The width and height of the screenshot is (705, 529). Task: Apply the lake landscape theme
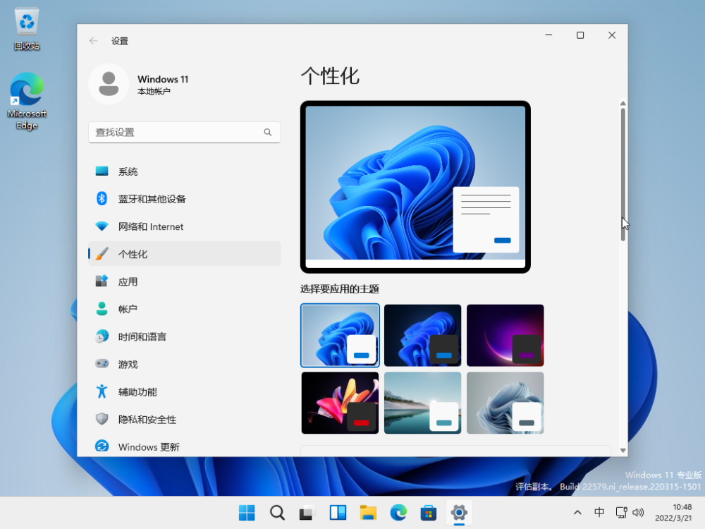click(422, 403)
